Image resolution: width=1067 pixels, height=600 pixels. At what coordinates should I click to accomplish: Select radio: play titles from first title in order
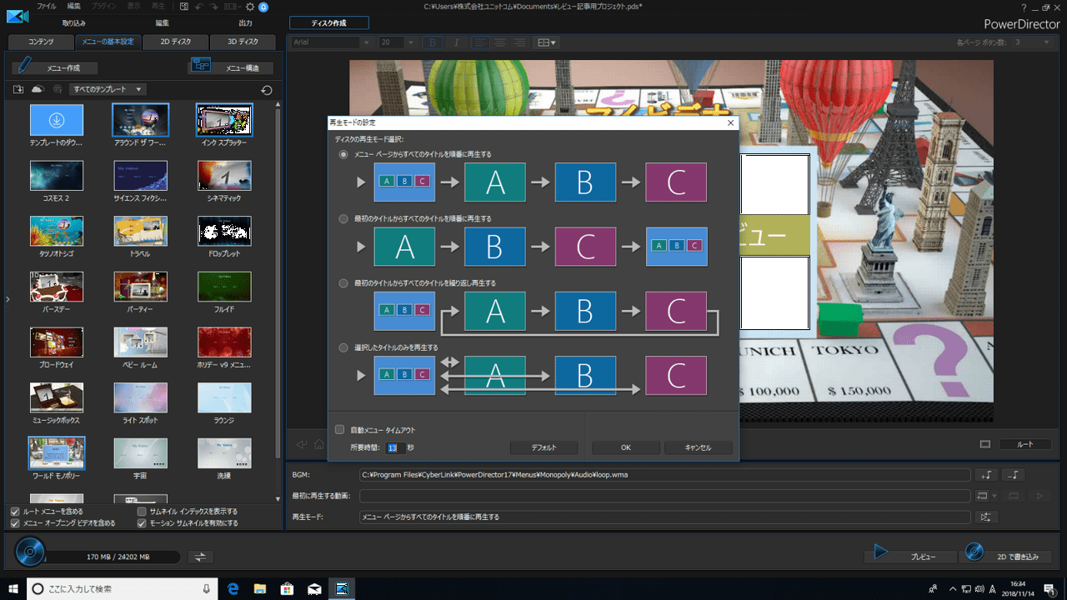pyautogui.click(x=343, y=218)
